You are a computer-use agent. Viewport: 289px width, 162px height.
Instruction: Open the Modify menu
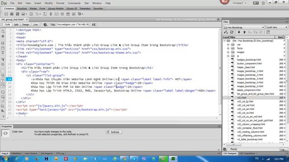point(48,3)
